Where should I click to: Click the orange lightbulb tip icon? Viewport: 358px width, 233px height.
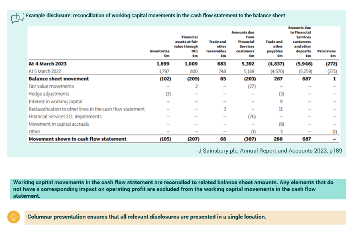(14, 217)
